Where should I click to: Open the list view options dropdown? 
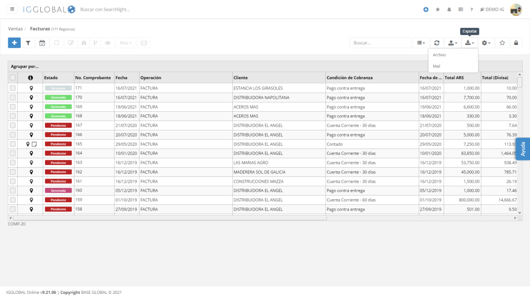coord(421,43)
